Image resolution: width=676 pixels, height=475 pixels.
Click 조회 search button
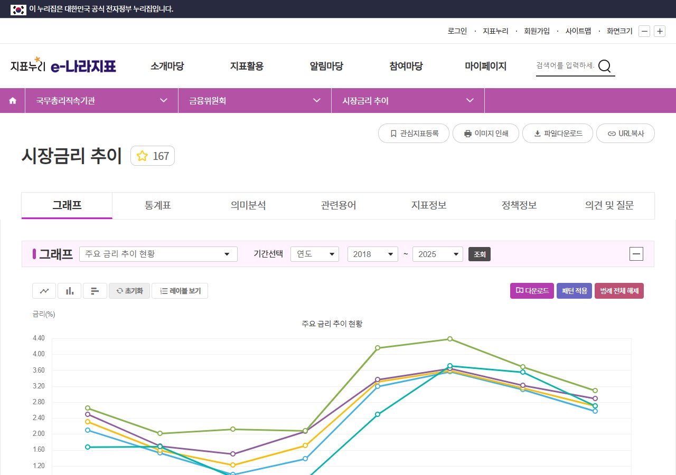tap(480, 254)
